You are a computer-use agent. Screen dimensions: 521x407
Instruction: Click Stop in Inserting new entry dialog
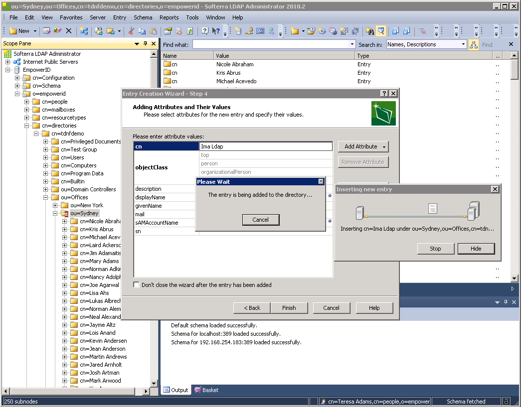(435, 249)
